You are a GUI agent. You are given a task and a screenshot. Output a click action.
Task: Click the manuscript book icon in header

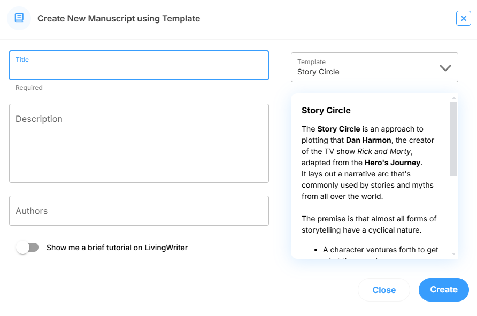19,18
